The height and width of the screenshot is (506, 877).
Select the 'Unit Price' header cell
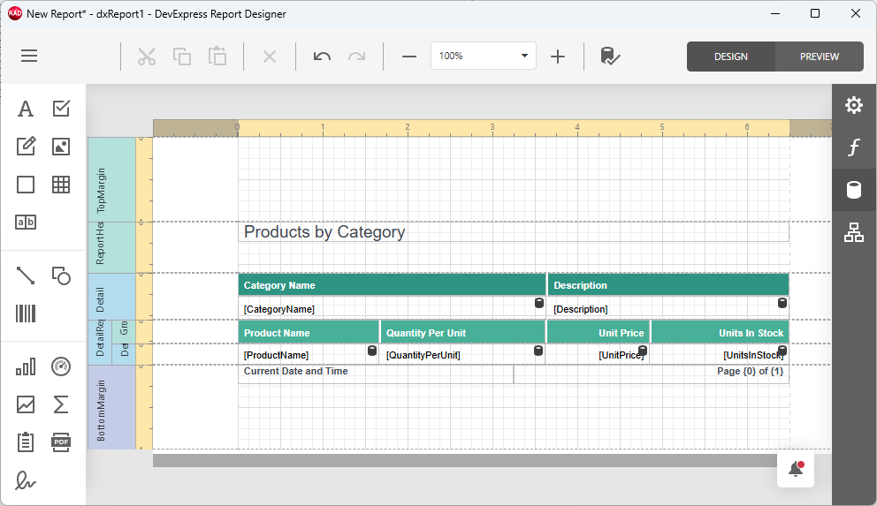coord(598,332)
